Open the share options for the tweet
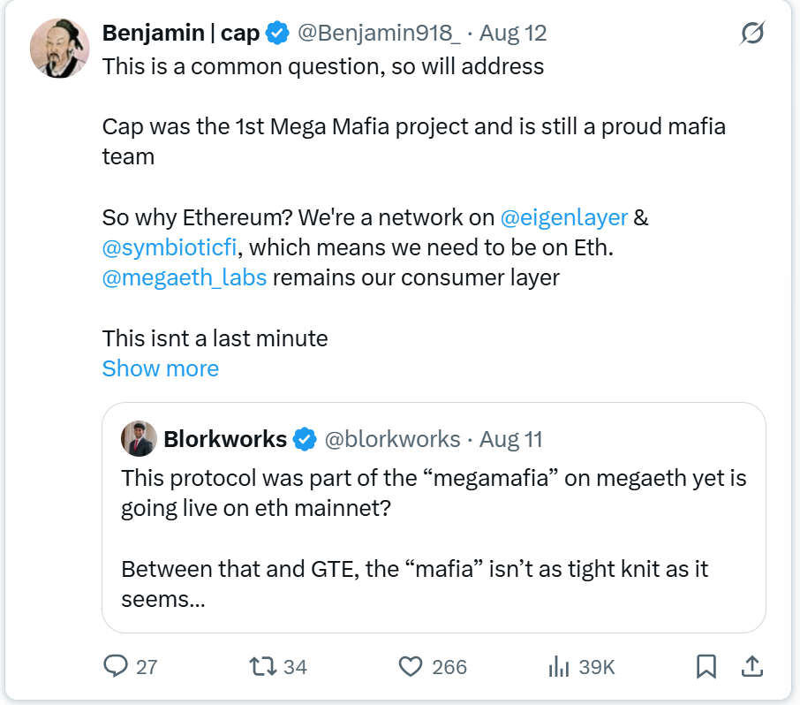The image size is (800, 705). pos(752,667)
